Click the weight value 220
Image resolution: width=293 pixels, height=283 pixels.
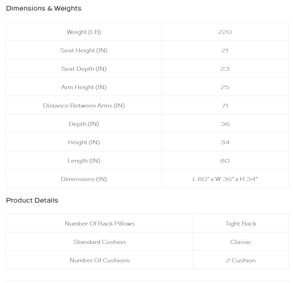(x=225, y=32)
